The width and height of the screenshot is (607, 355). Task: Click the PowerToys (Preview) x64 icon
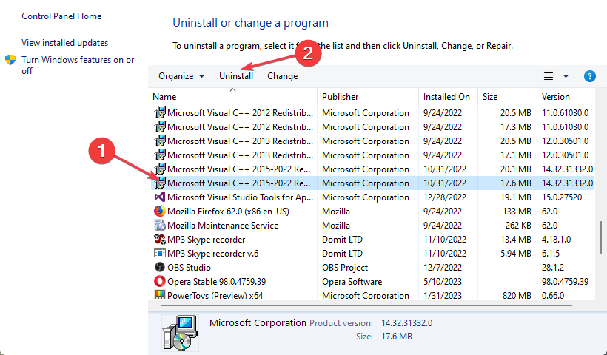159,294
